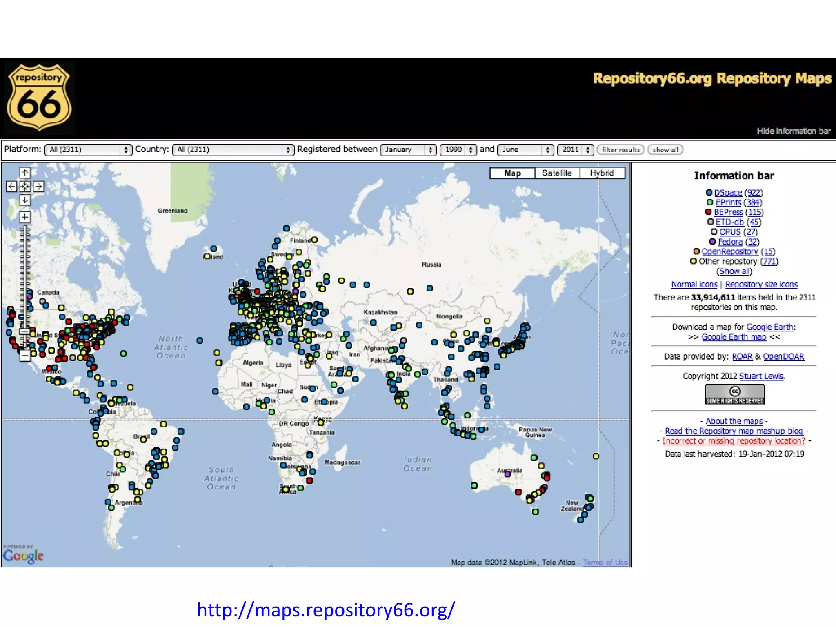The image size is (836, 627).
Task: Open the OpenDOAR data provider link
Action: click(x=784, y=356)
